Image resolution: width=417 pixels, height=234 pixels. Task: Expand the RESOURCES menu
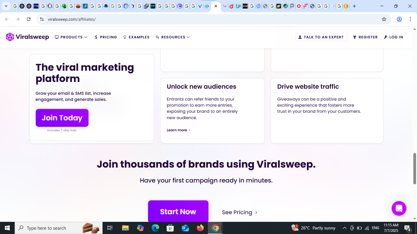click(173, 37)
